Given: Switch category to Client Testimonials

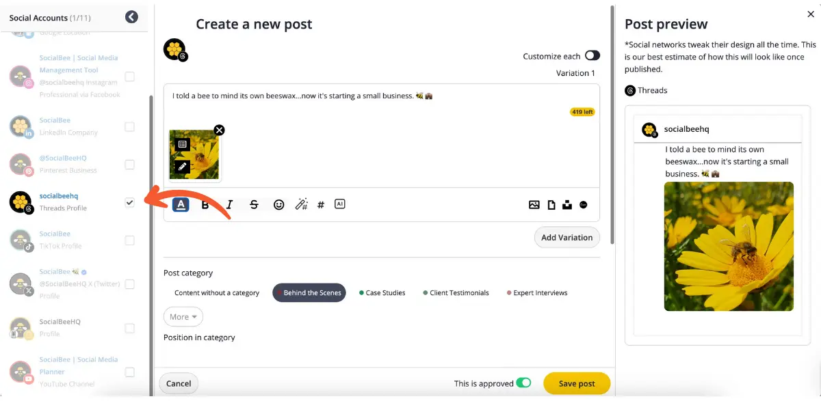Looking at the screenshot, I should (457, 292).
